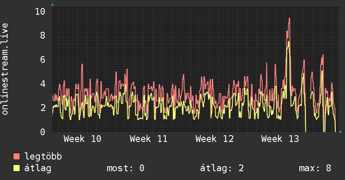Click the onlinestream.live vertical axis title
The image size is (345, 180).
[x=5, y=69]
